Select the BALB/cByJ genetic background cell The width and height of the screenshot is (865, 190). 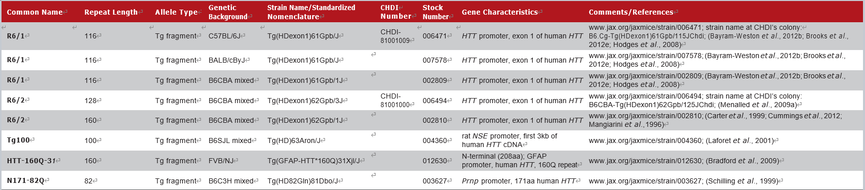[x=227, y=60]
